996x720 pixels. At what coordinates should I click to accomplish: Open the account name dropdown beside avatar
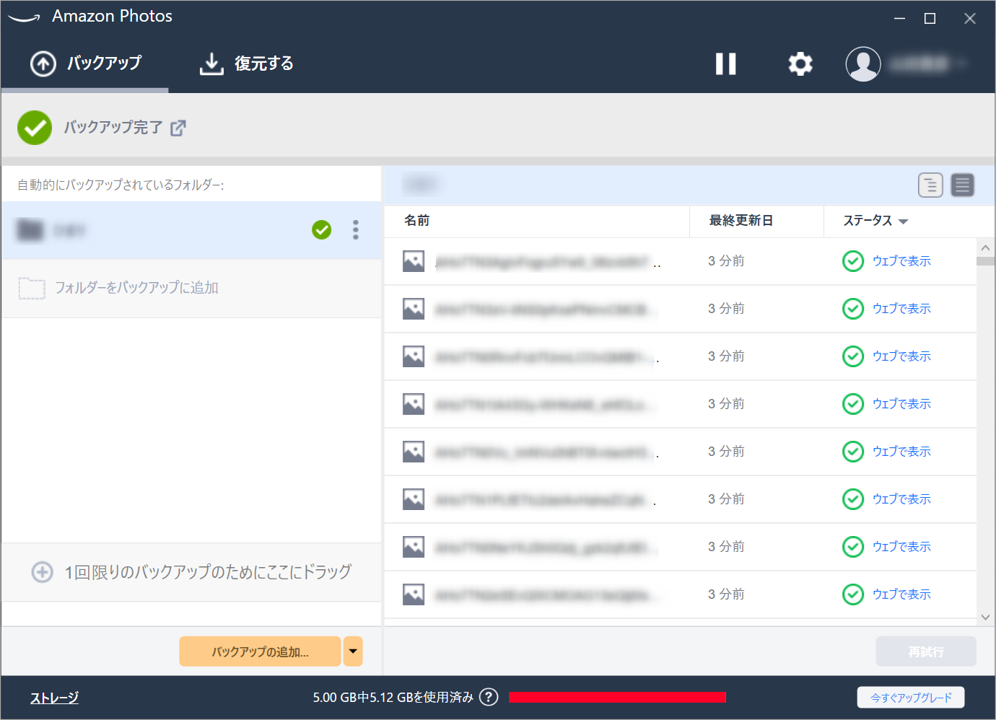(927, 64)
